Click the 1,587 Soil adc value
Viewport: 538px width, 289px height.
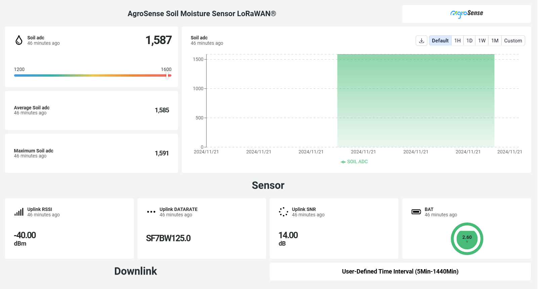159,40
